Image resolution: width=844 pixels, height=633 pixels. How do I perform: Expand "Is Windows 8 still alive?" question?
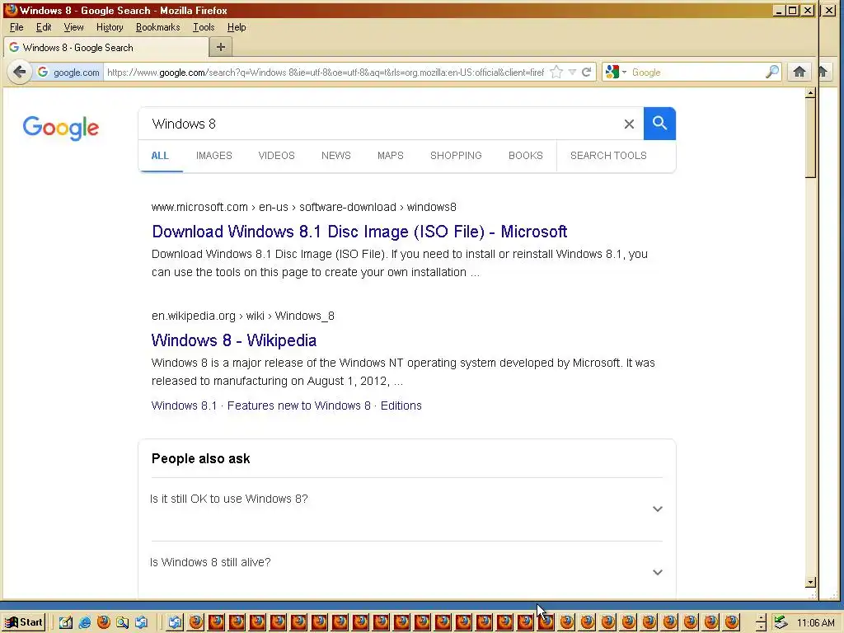pos(406,572)
